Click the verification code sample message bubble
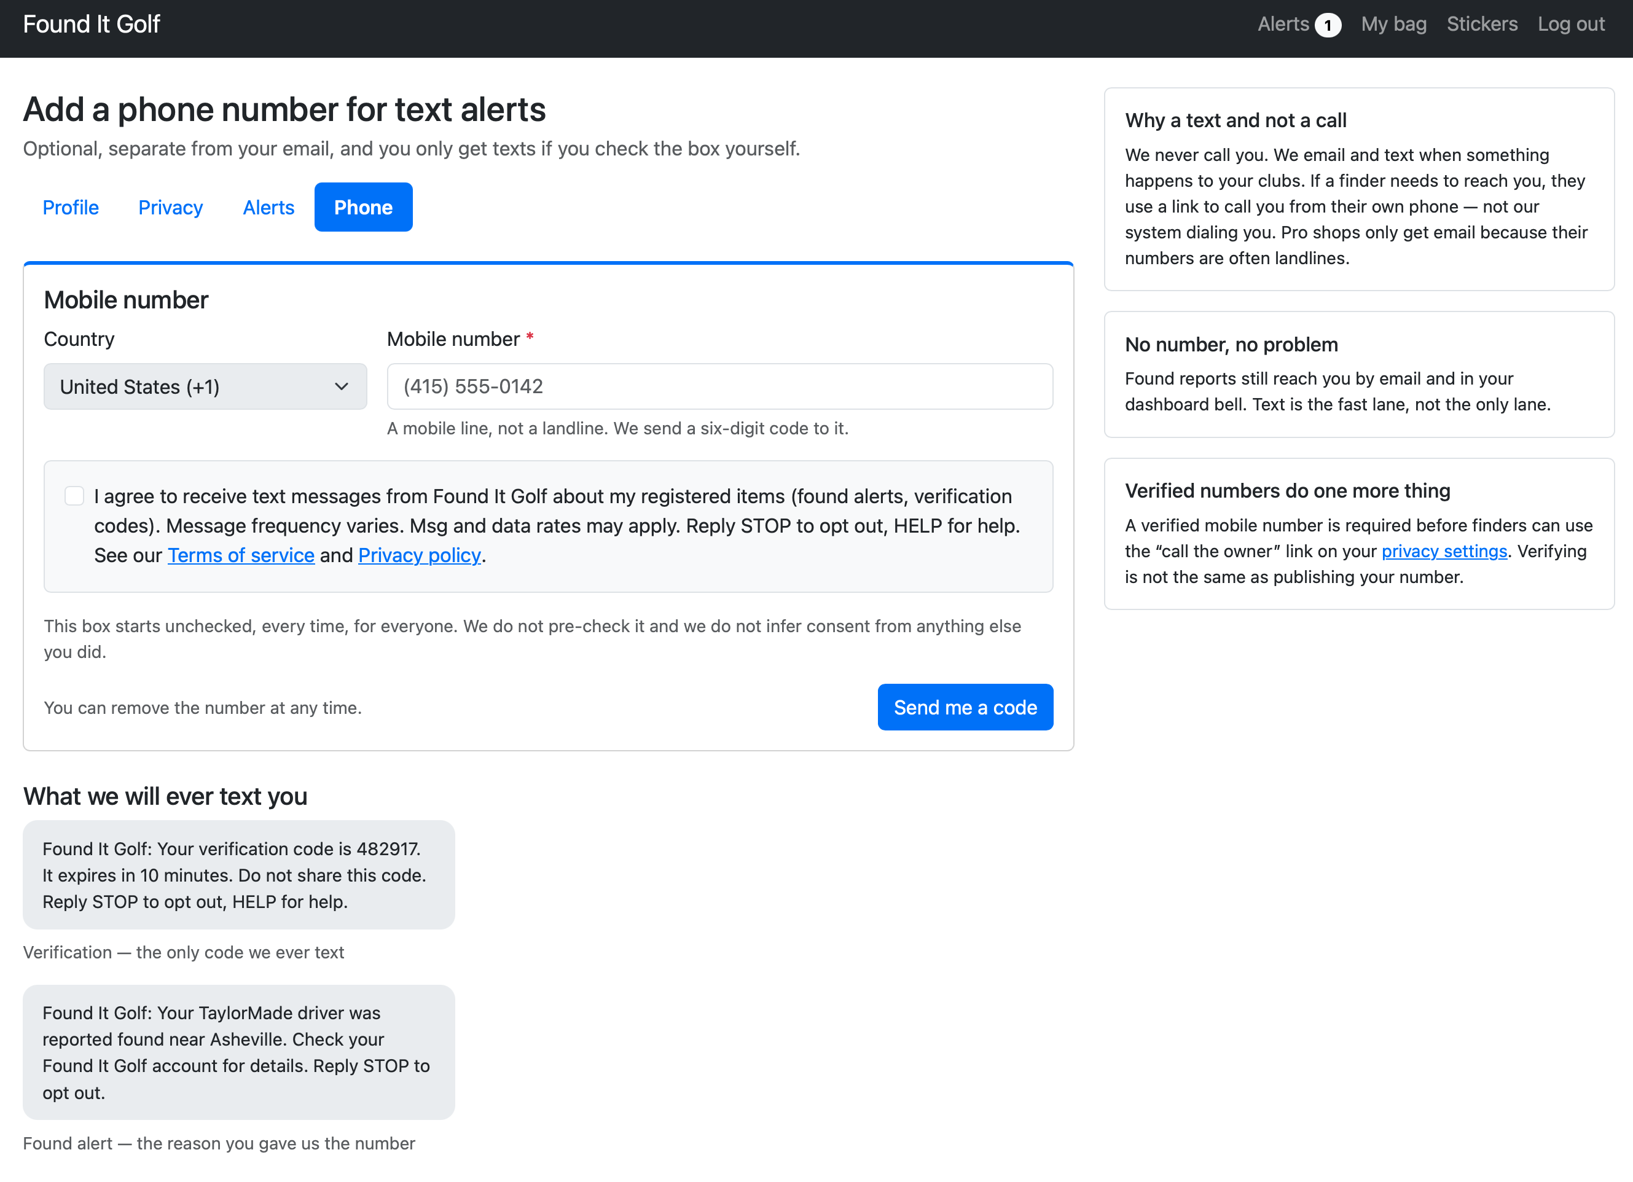Image resolution: width=1633 pixels, height=1182 pixels. coord(239,875)
